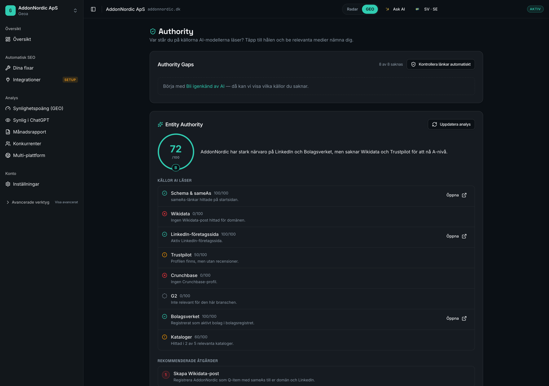The image size is (549, 386).
Task: Open Översikt in the sidebar
Action: pos(41,39)
